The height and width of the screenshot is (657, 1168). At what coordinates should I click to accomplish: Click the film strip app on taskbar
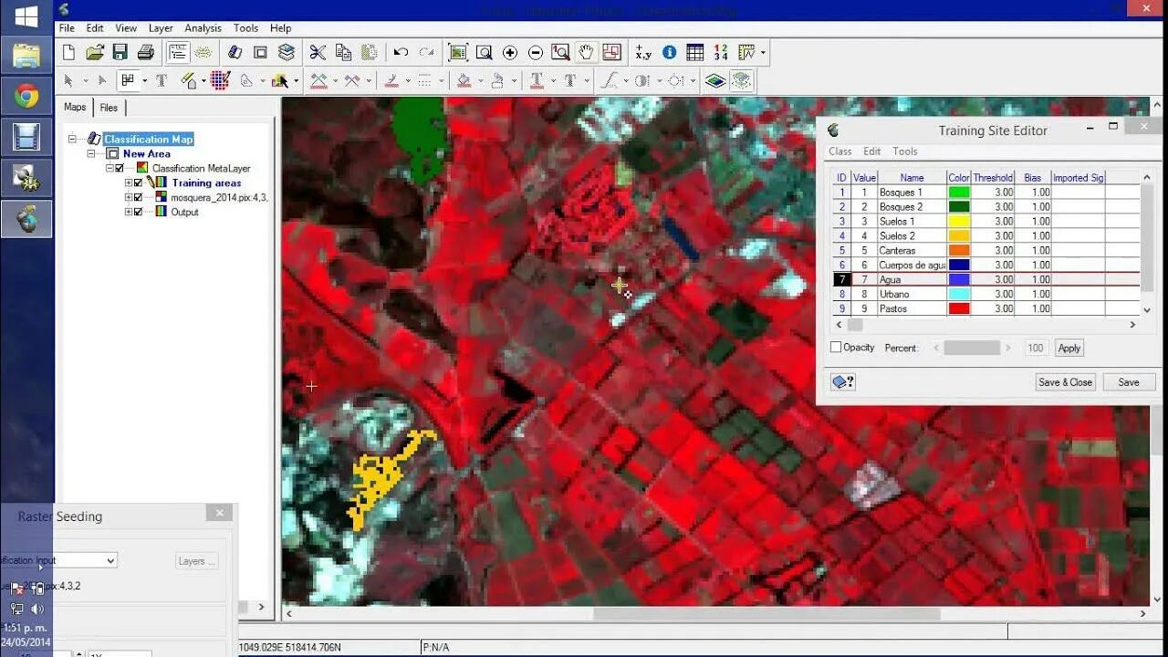coord(26,137)
